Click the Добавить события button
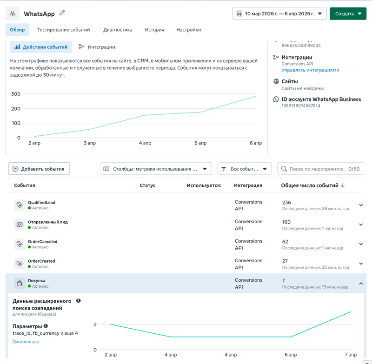The width and height of the screenshot is (372, 364). click(x=39, y=169)
